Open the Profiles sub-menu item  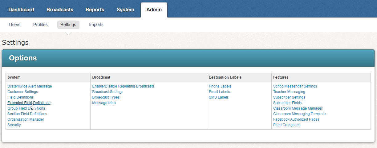pos(40,25)
